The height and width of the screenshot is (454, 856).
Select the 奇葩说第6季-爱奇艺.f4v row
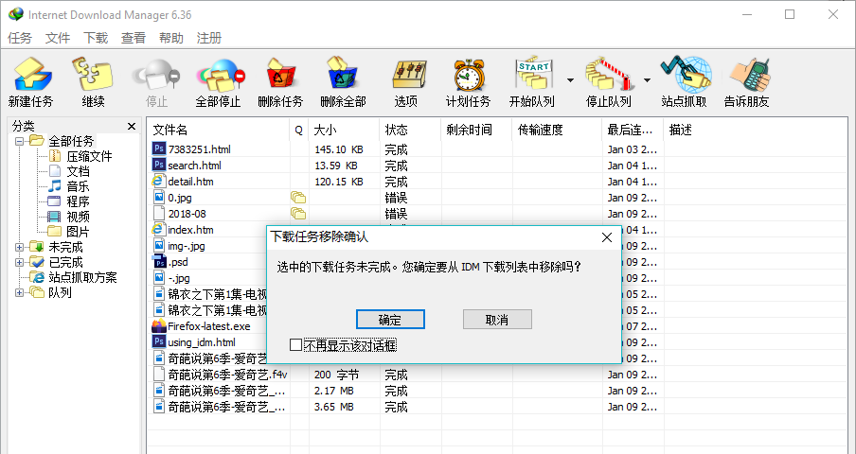point(498,375)
